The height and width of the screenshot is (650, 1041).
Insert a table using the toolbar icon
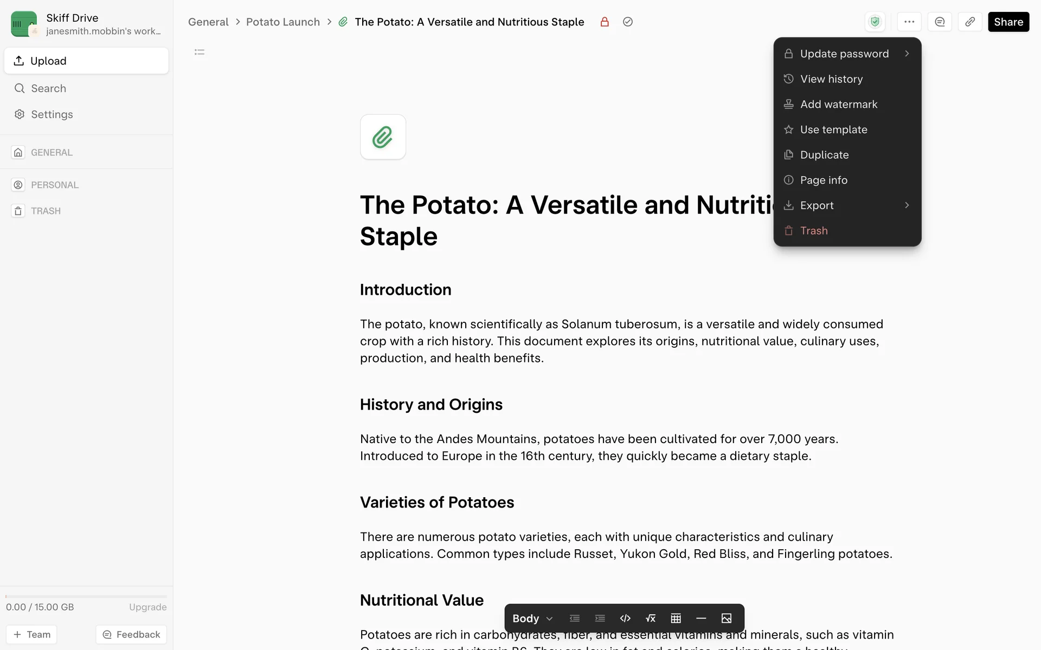click(676, 618)
